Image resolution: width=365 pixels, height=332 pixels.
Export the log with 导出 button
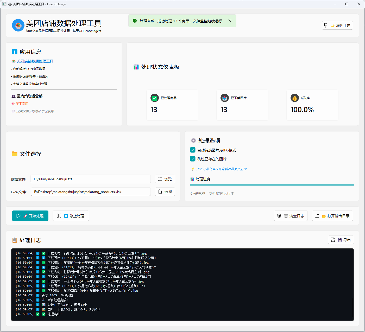(341, 240)
